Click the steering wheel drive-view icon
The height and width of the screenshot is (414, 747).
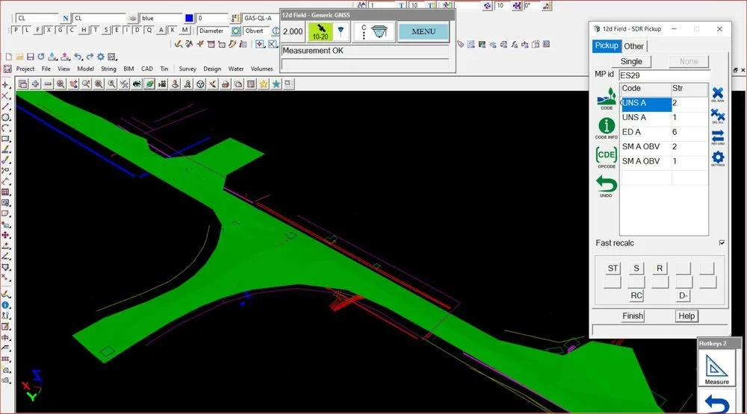click(200, 84)
